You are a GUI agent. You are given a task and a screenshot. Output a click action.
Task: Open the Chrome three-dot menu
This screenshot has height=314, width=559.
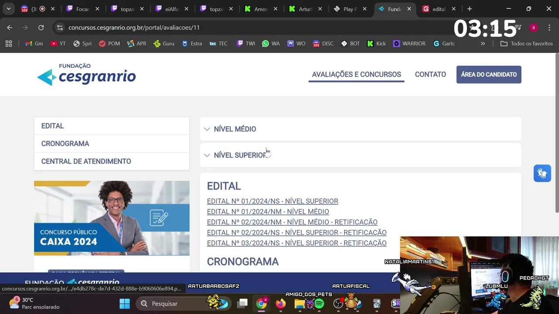549,27
